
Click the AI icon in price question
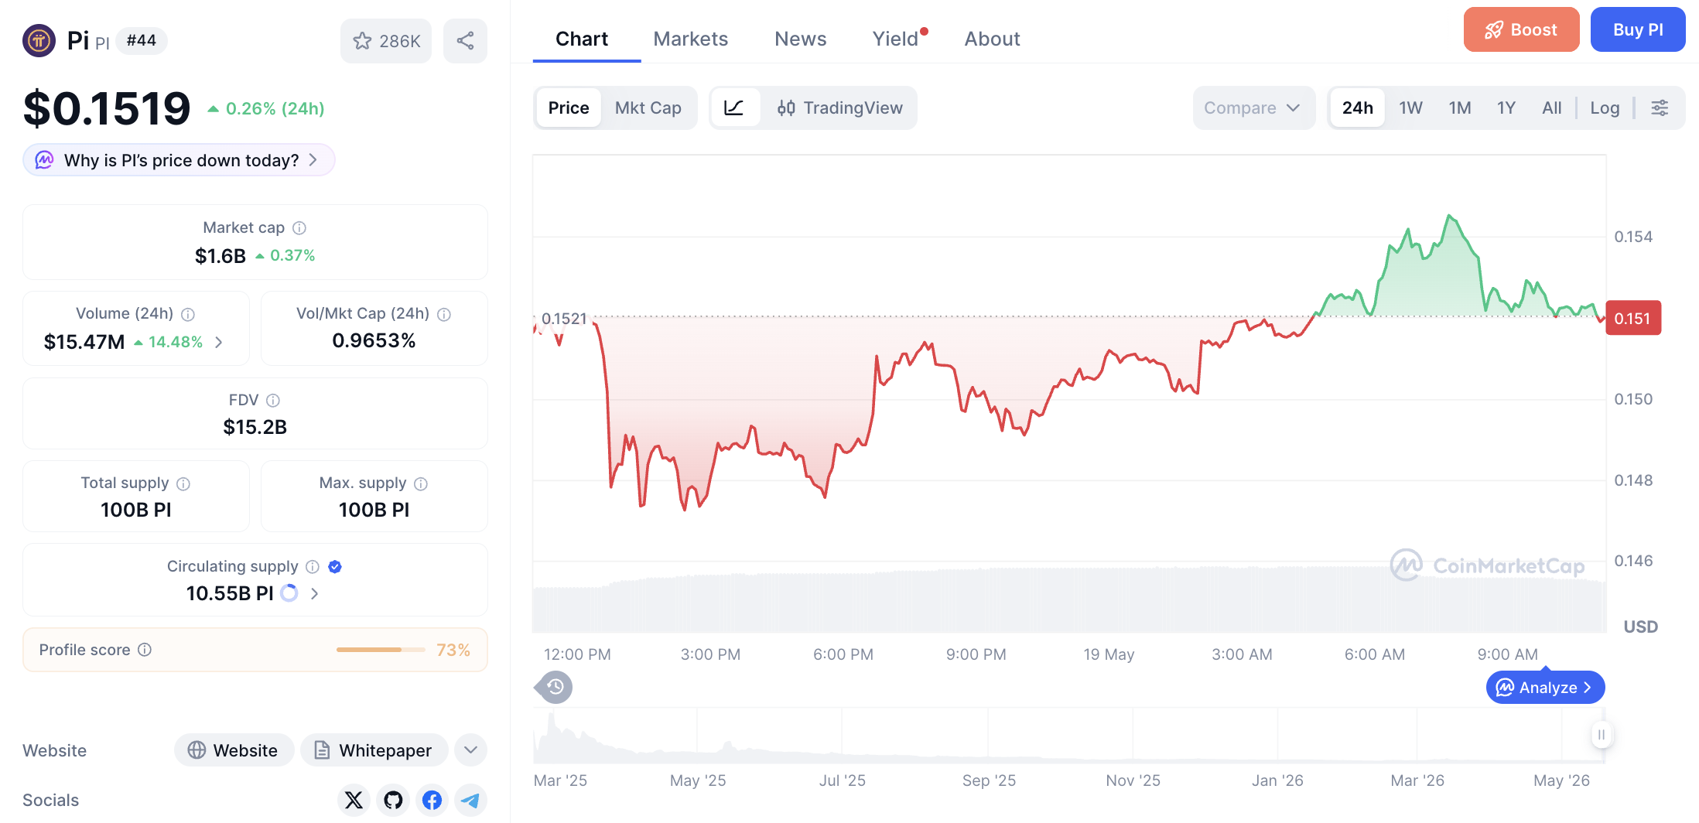45,160
